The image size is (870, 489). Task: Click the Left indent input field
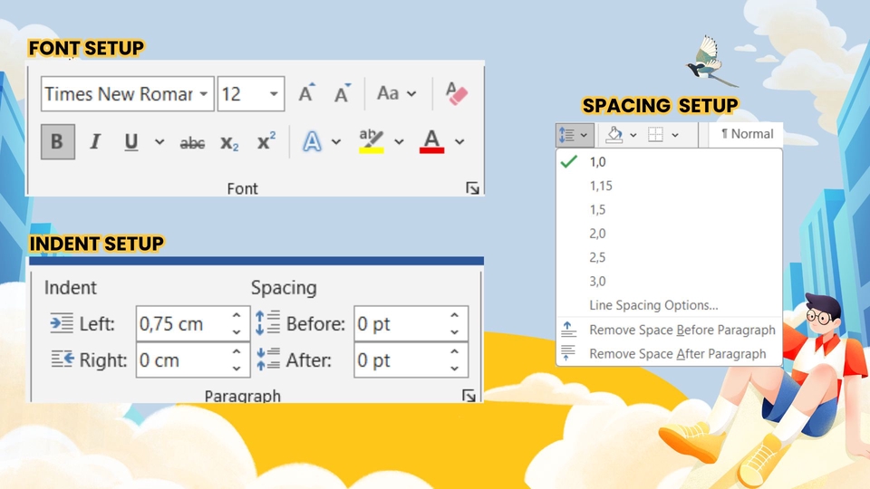click(x=181, y=324)
